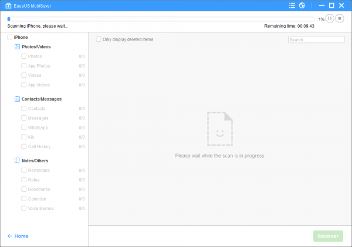The height and width of the screenshot is (247, 352).
Task: Click the App Photos row label
Action: point(39,66)
